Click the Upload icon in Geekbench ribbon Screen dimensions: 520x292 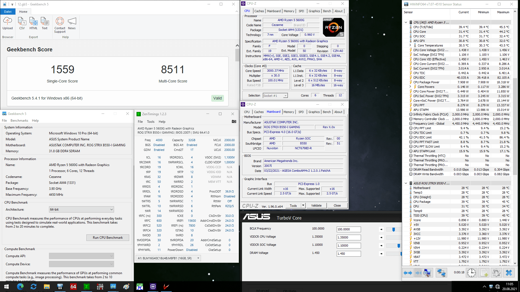point(8,21)
